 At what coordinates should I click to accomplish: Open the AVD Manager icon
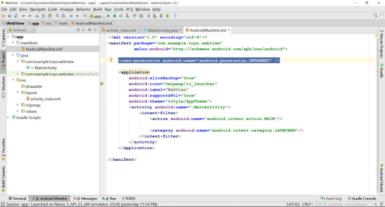pos(155,16)
